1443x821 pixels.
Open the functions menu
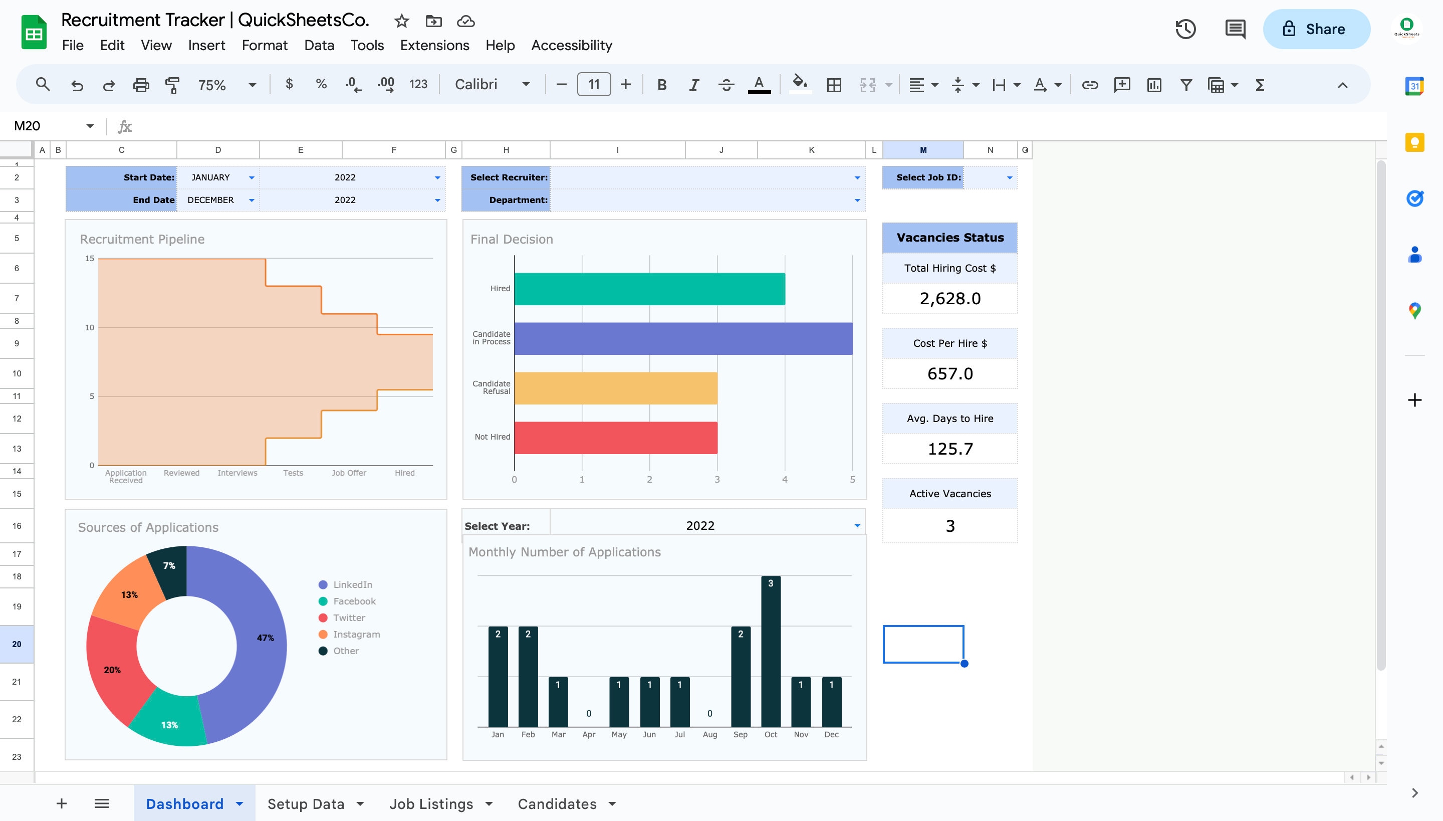1259,85
